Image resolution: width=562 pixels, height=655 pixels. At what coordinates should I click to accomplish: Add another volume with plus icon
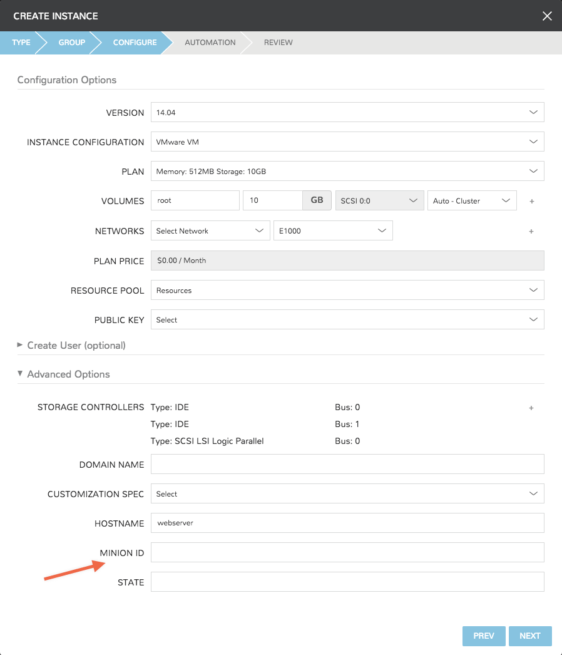[531, 202]
